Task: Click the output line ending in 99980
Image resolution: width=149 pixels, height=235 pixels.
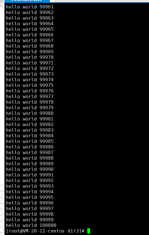Action: coord(29,113)
